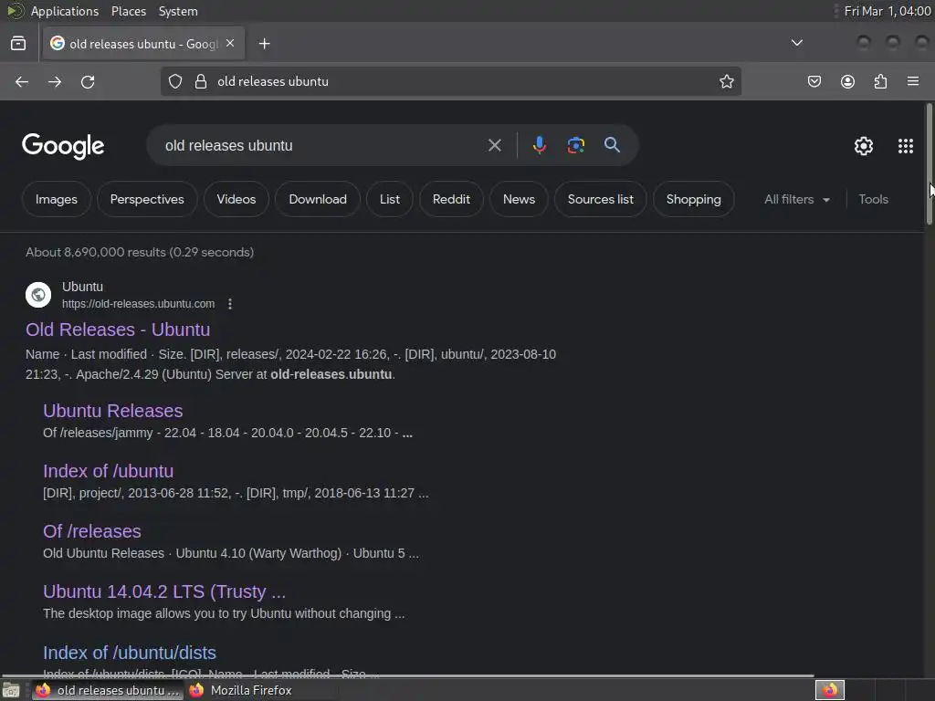This screenshot has height=701, width=935.
Task: Open the Google apps grid
Action: coord(905,146)
